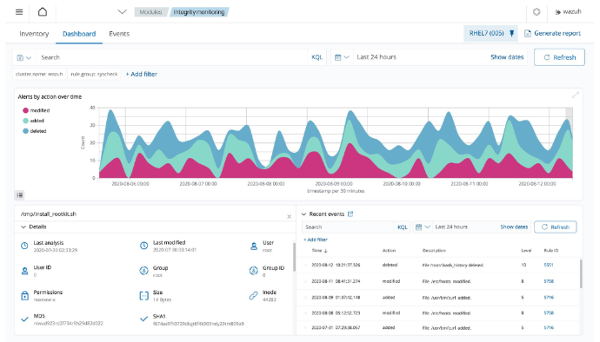Image resolution: width=600 pixels, height=342 pixels.
Task: Open rule ID 5551 link
Action: pyautogui.click(x=549, y=265)
